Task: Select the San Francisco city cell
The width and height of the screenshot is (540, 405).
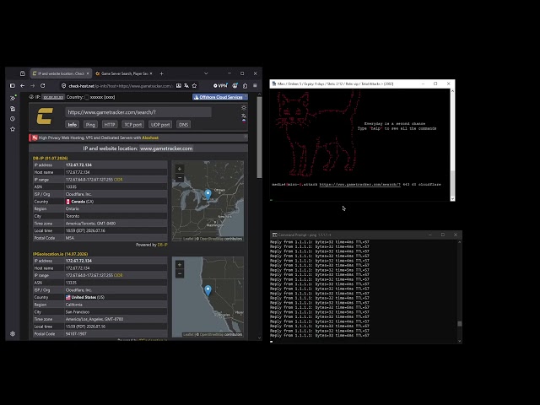Action: click(116, 312)
